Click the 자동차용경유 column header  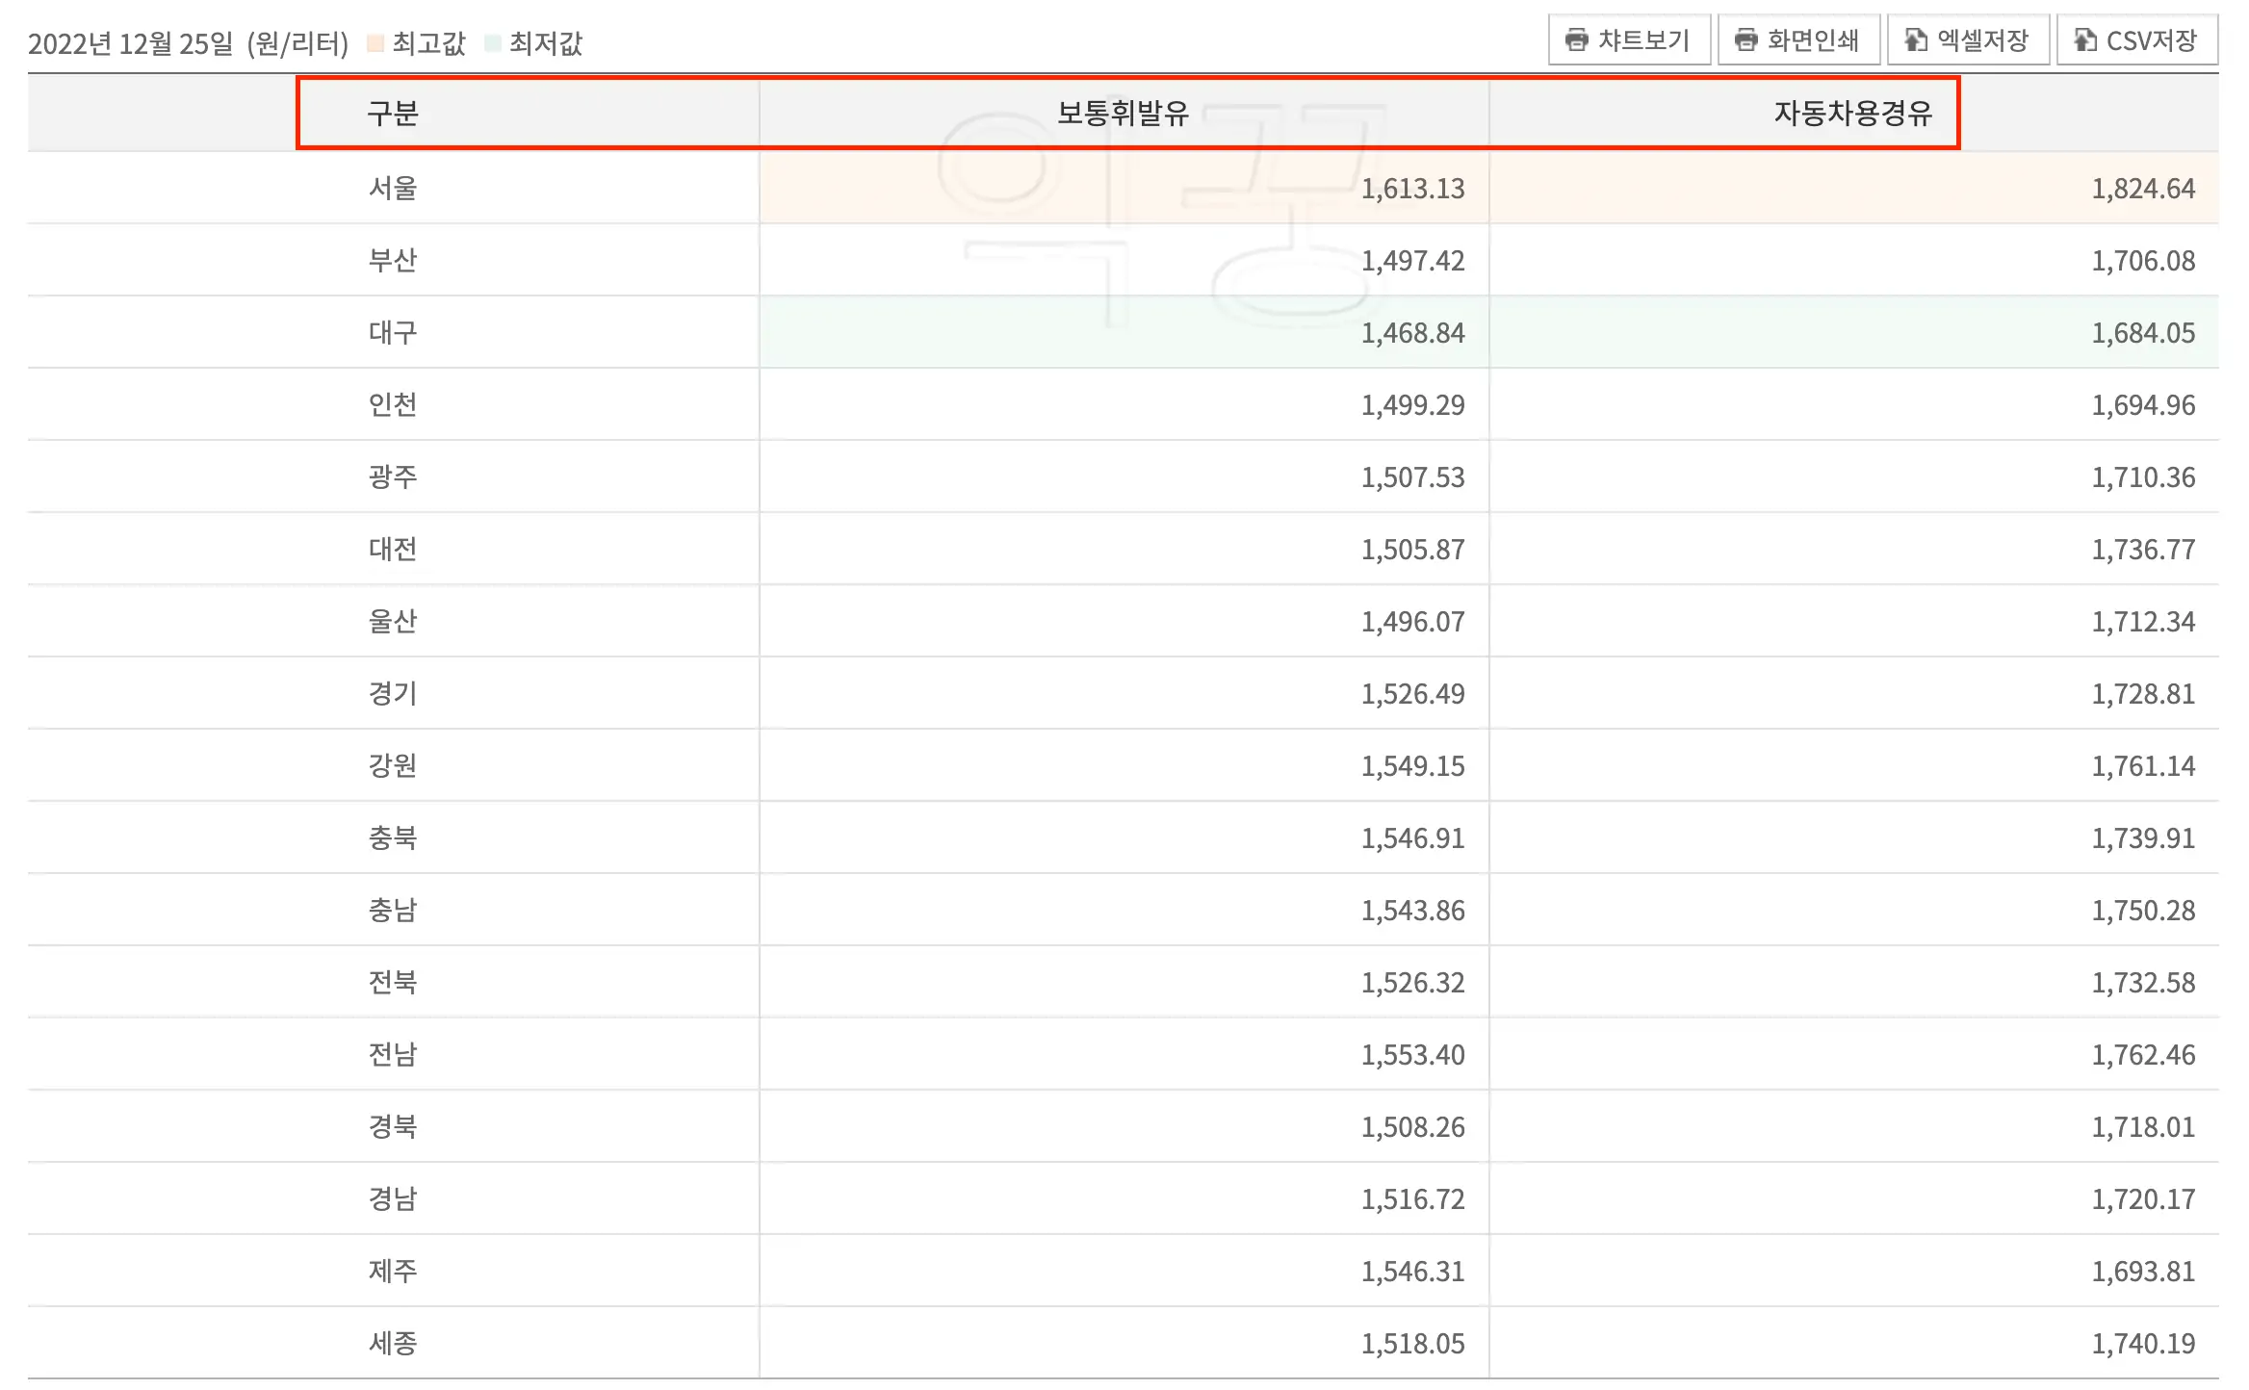(x=1852, y=114)
